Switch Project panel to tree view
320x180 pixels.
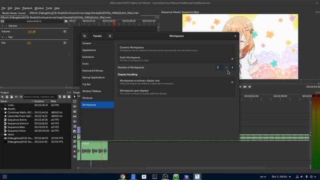tap(59, 96)
